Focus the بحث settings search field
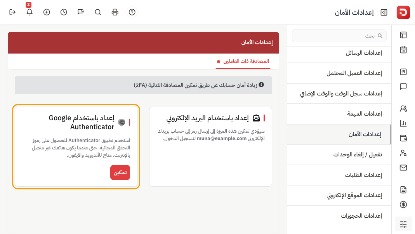 point(339,36)
